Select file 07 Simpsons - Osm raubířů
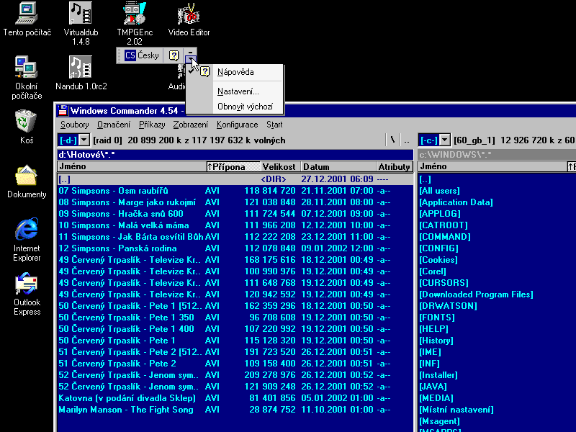Viewport: 576px width, 432px height. point(235,191)
